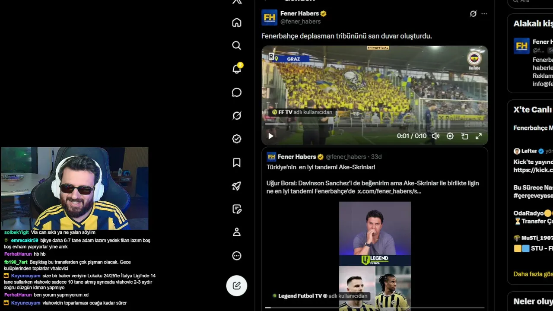Click the streamer webcam overlay
The image size is (553, 311).
[75, 188]
